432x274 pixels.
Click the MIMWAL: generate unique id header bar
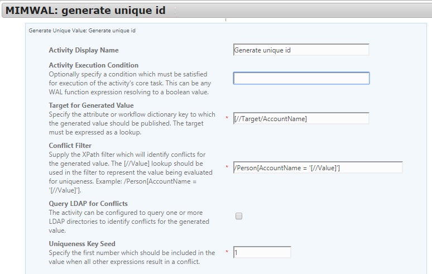coord(217,11)
